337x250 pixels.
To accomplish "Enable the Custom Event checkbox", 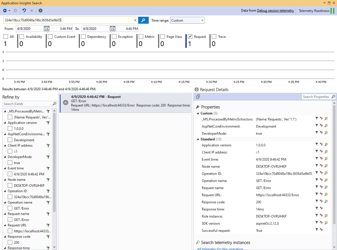I will click(x=50, y=37).
